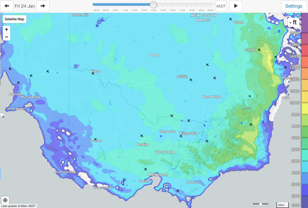This screenshot has height=208, width=308.
Task: Click the Mount Gambier town label
Action: (x=64, y=172)
